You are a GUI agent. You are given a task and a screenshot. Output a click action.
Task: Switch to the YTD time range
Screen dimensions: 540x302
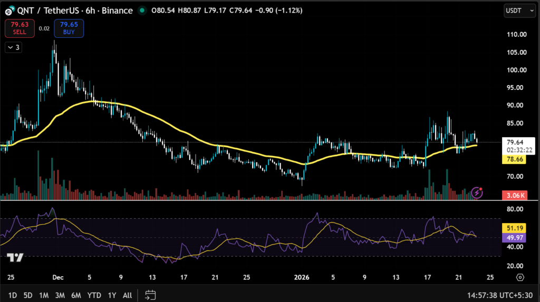(95, 295)
